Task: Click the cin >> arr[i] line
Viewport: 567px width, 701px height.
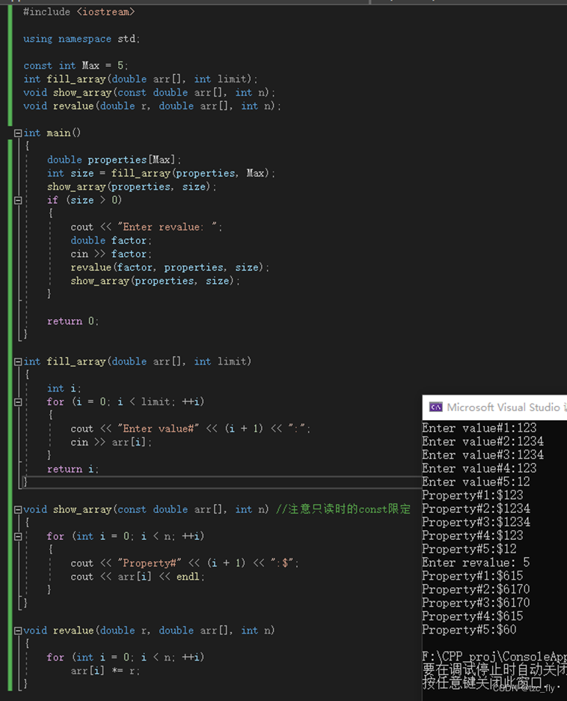Action: [111, 442]
